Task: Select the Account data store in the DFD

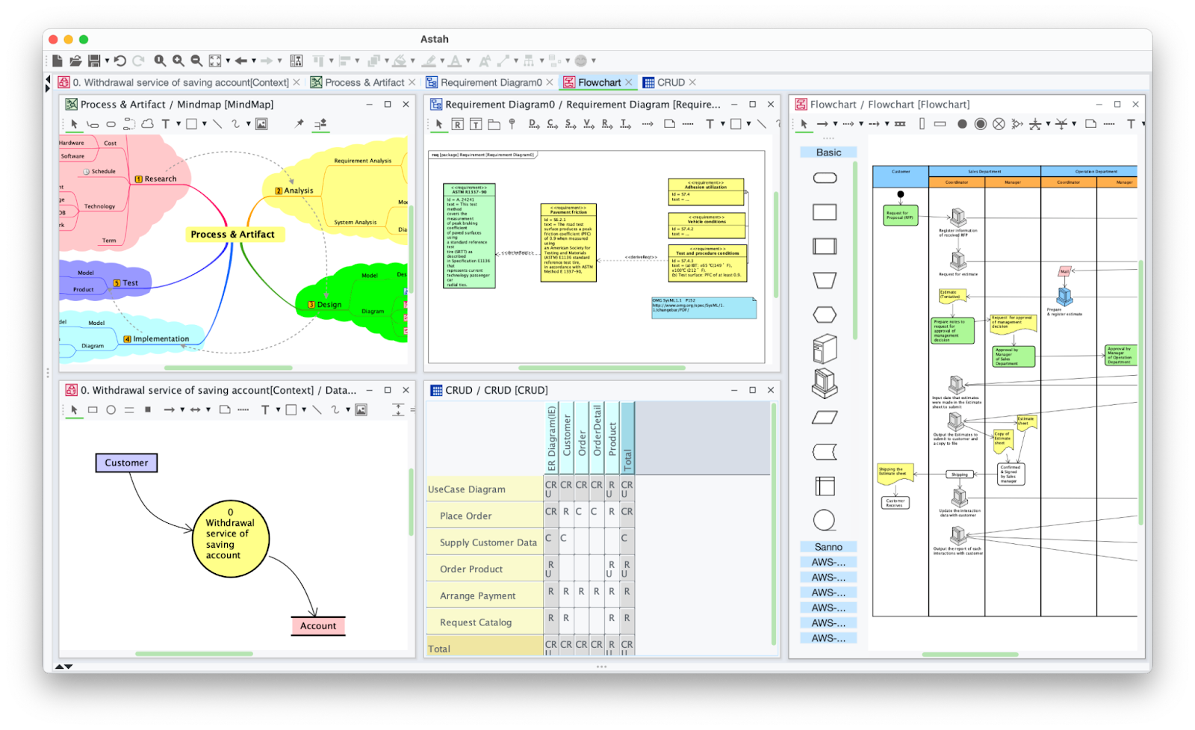Action: (x=318, y=626)
